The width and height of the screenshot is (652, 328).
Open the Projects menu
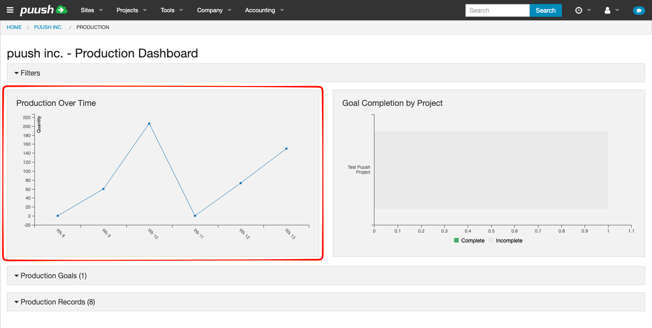pyautogui.click(x=132, y=10)
